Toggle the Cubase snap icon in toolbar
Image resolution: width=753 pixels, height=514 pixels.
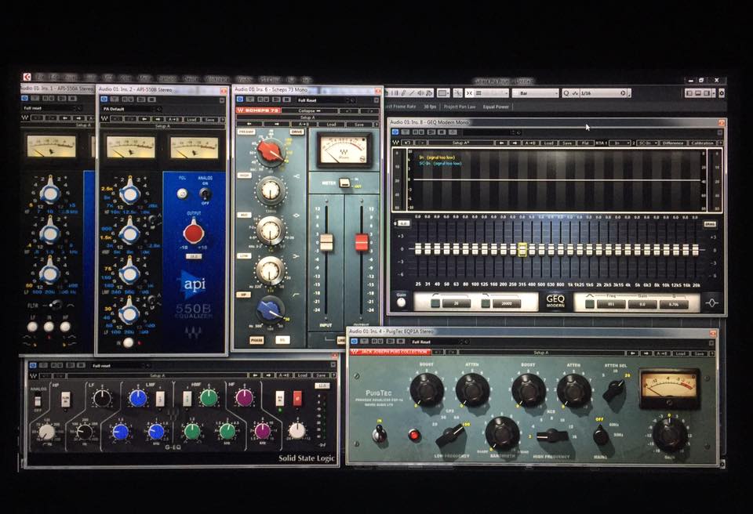[469, 93]
